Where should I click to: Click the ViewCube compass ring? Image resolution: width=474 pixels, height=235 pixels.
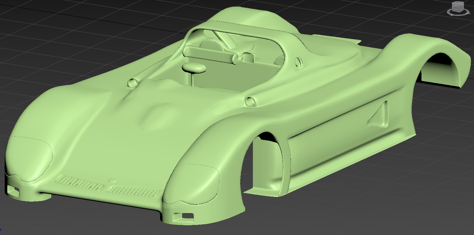pyautogui.click(x=458, y=15)
